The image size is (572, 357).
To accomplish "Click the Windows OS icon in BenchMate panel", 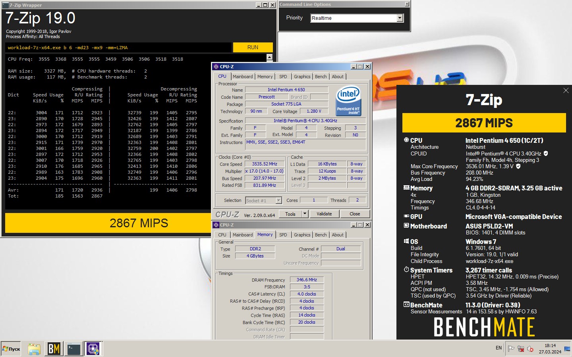I will click(x=406, y=241).
